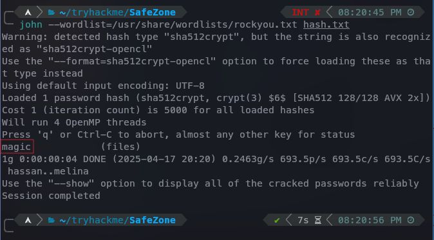Click the red INT status label

pos(300,12)
